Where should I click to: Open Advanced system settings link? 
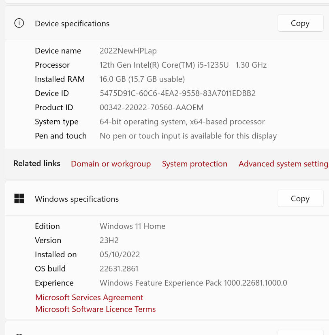pos(284,164)
